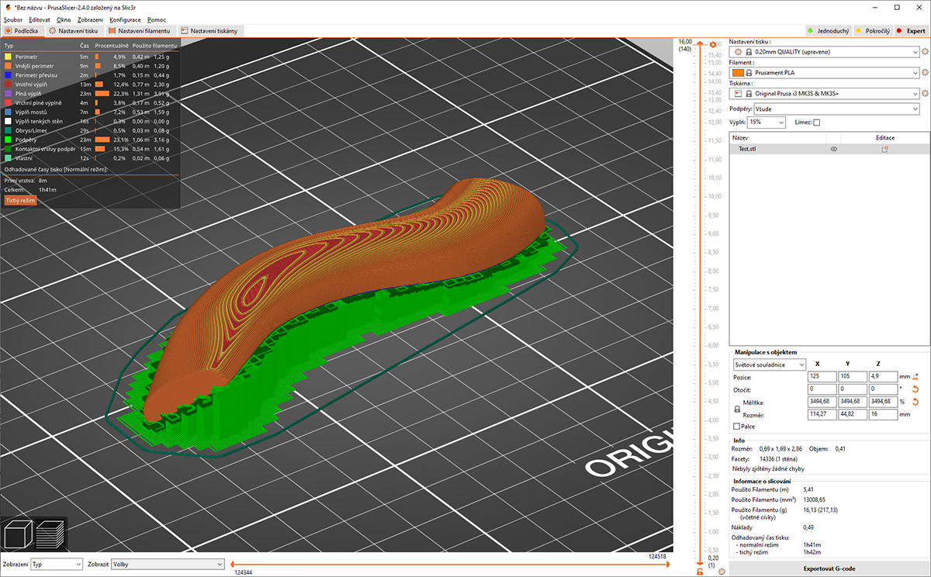The height and width of the screenshot is (577, 931).
Task: Enable the Límec checkbox
Action: [816, 123]
